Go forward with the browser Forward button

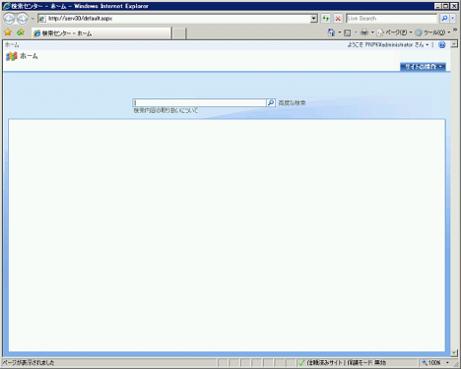point(22,19)
